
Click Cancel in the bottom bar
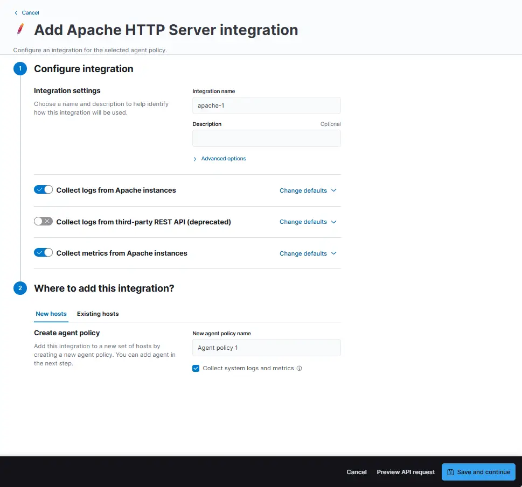pos(357,472)
